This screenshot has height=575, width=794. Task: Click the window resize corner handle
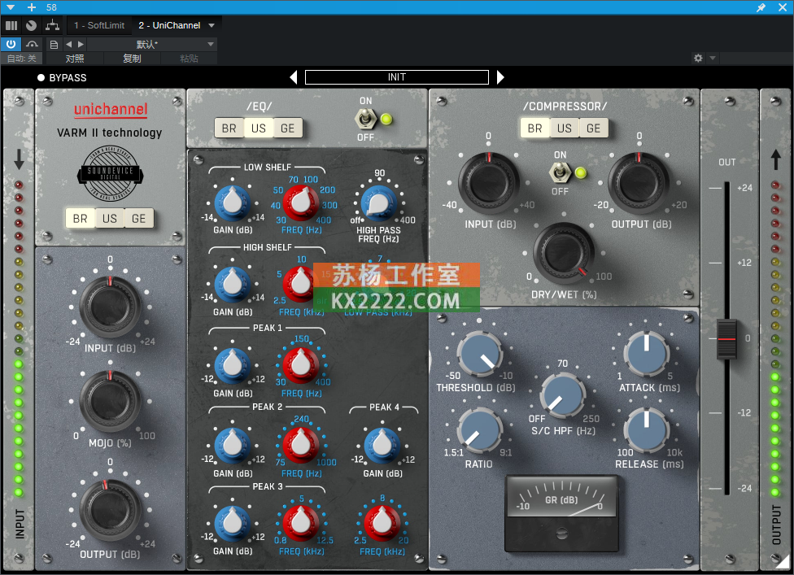click(x=782, y=562)
